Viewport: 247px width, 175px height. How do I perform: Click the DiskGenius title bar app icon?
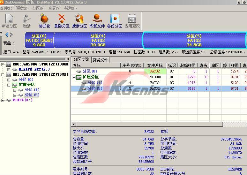(x=2, y=2)
